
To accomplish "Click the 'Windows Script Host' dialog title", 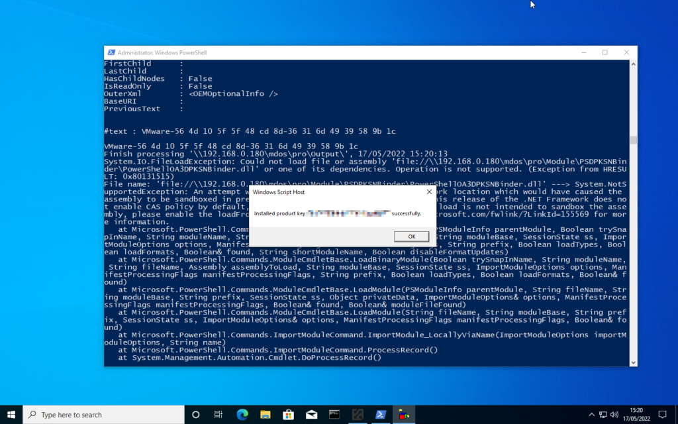I will (279, 191).
